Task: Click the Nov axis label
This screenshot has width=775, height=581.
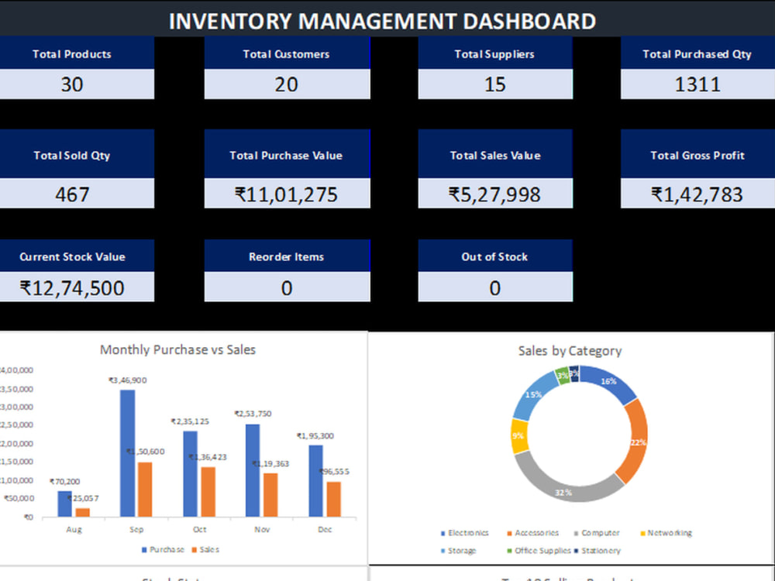Action: click(x=262, y=529)
